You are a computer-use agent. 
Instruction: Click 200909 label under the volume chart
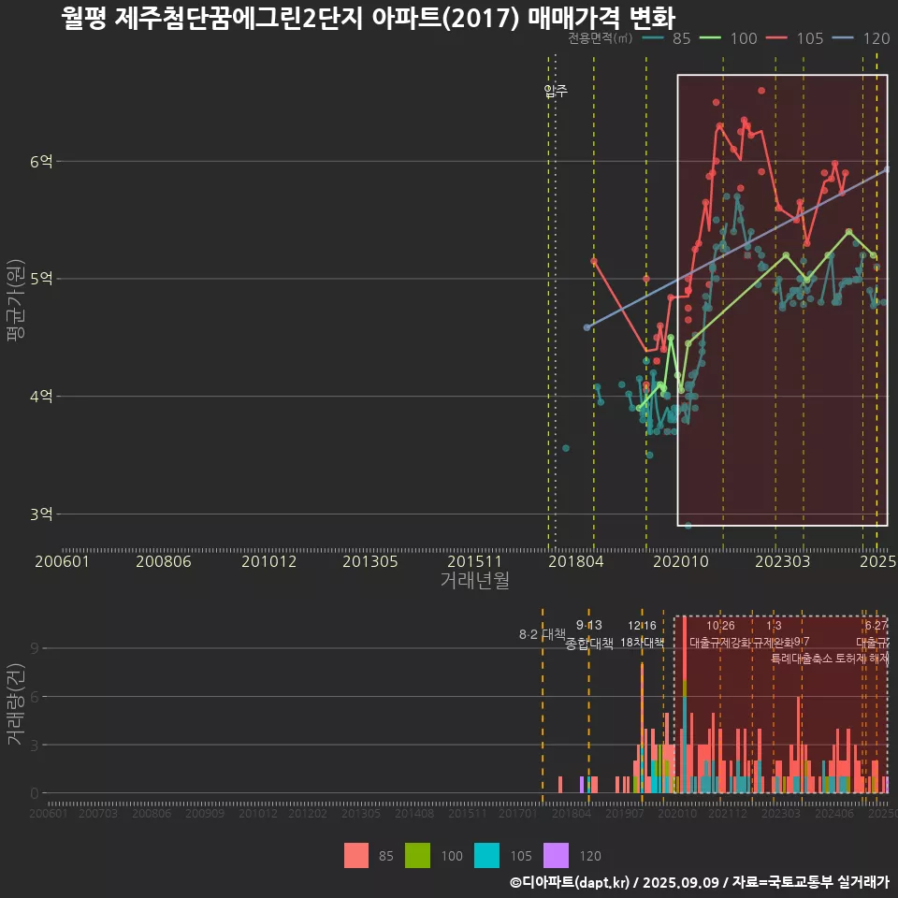(x=205, y=813)
